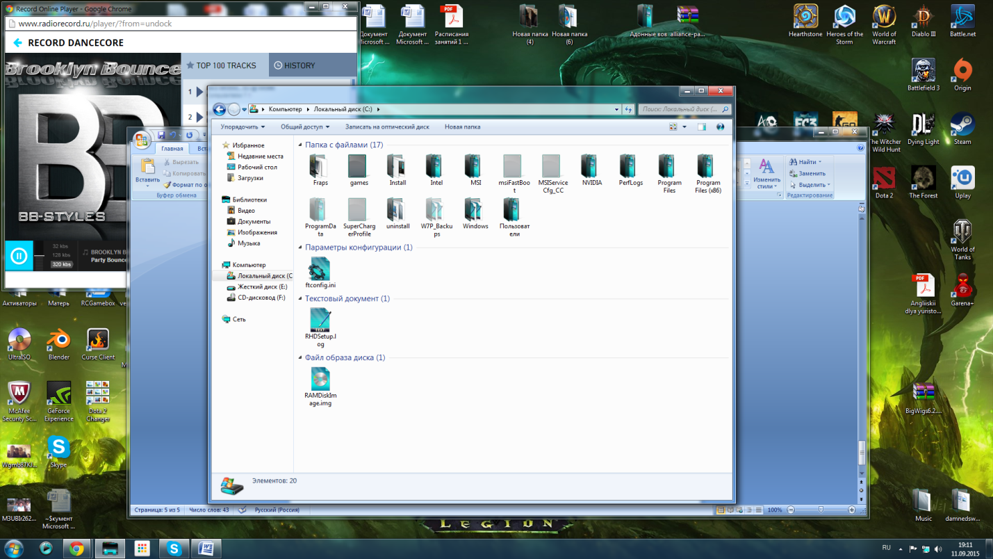Select 32 kbs bitrate option

tap(60, 246)
